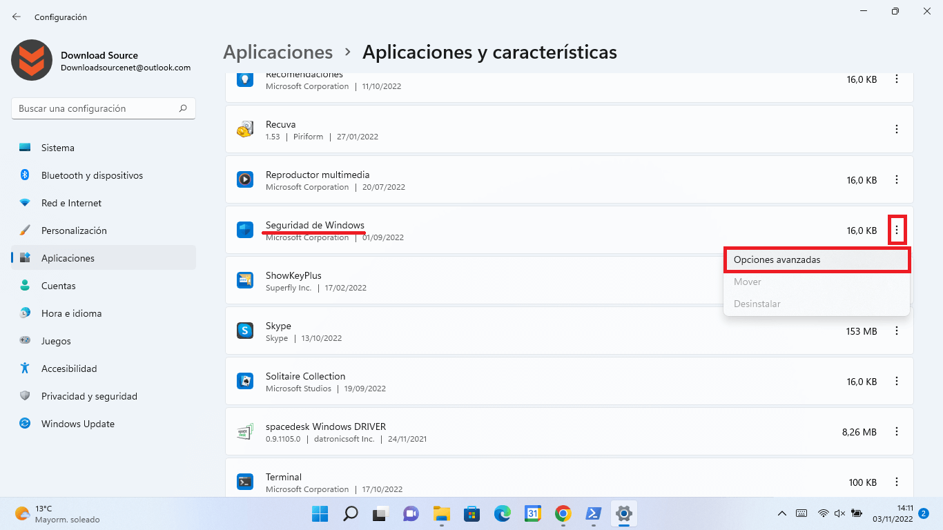Open the three-dot menu for Skype
This screenshot has height=530, width=943.
coord(897,331)
